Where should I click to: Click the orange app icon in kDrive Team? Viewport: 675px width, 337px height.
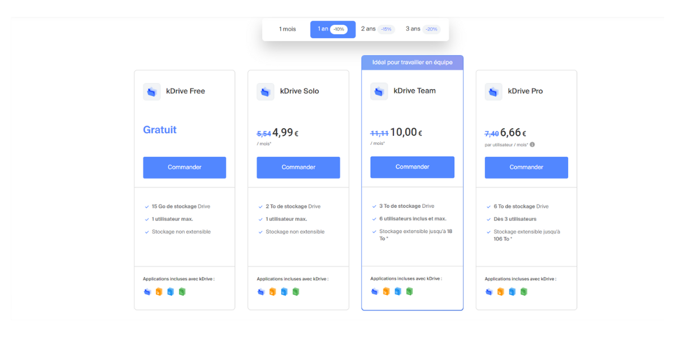386,292
